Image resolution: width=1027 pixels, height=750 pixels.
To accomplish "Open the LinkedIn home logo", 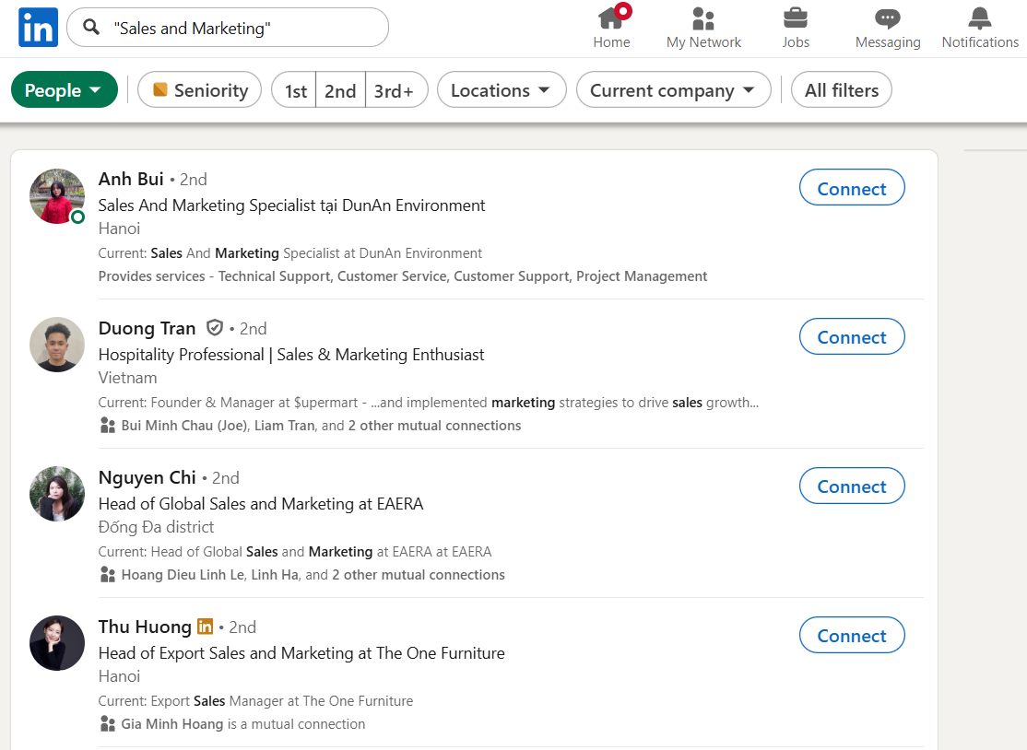I will coord(38,28).
